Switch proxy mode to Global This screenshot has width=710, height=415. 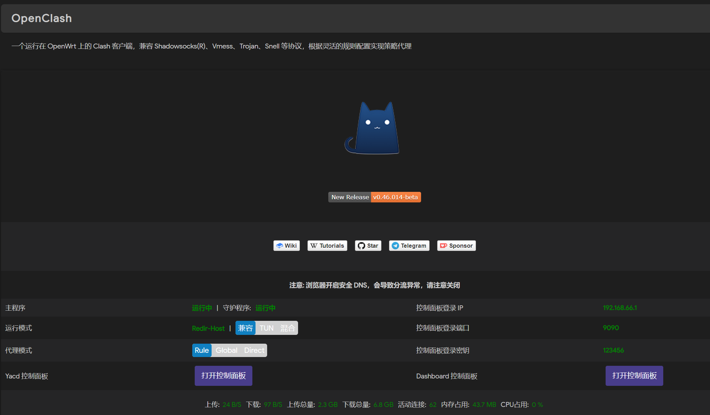coord(226,350)
